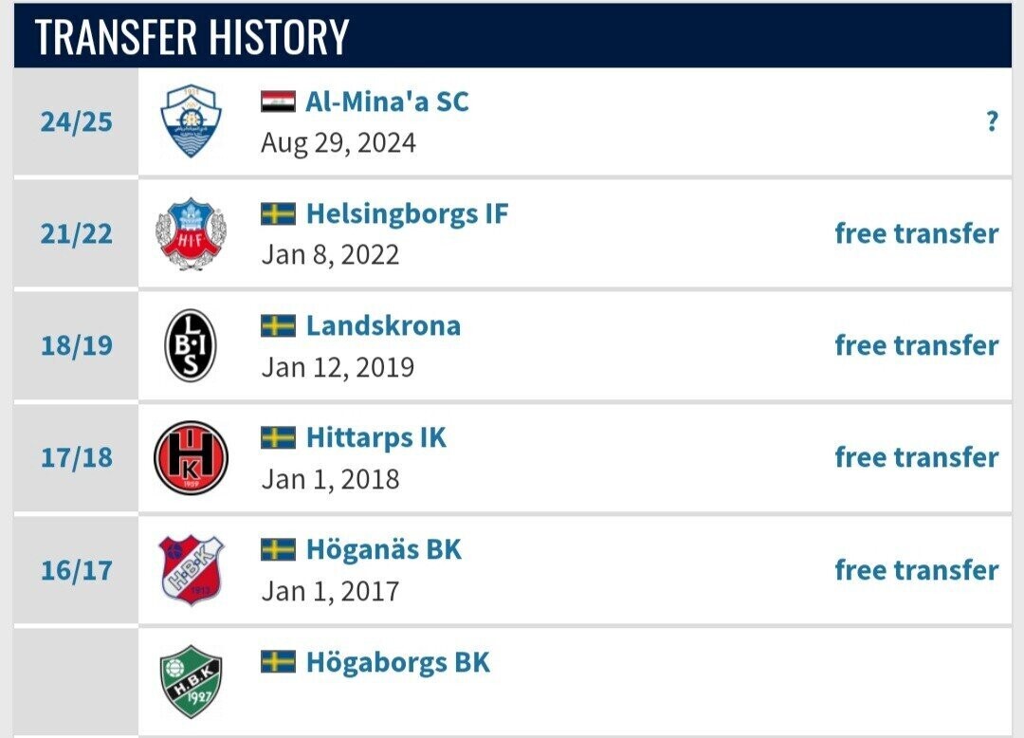Open the Högaborgs BK club link
This screenshot has height=738, width=1024.
coord(397,661)
